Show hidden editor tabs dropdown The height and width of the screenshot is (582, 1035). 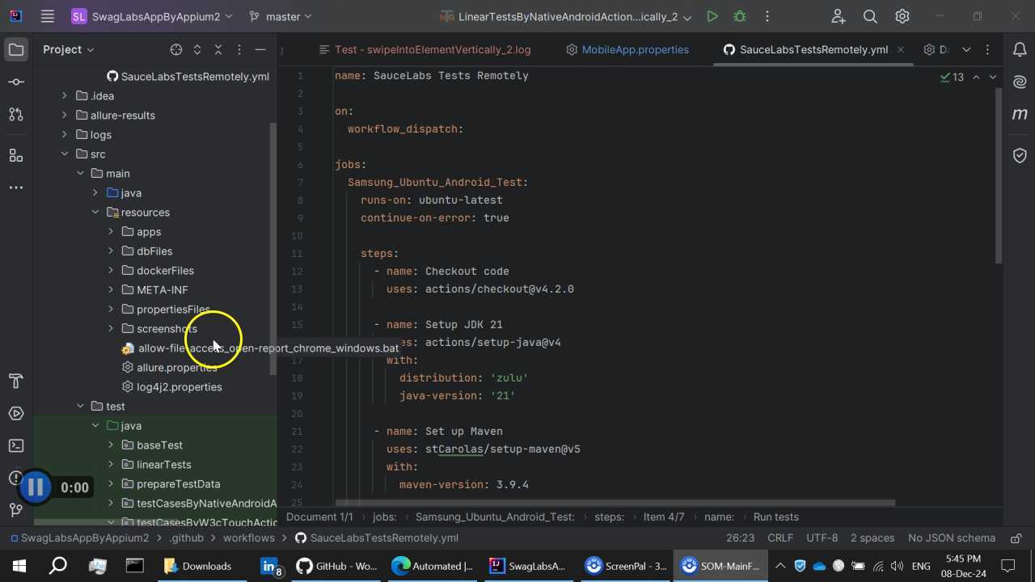(966, 49)
